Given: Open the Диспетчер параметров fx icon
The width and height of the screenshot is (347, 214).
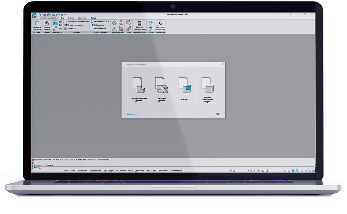Looking at the screenshot, I should pos(160,25).
